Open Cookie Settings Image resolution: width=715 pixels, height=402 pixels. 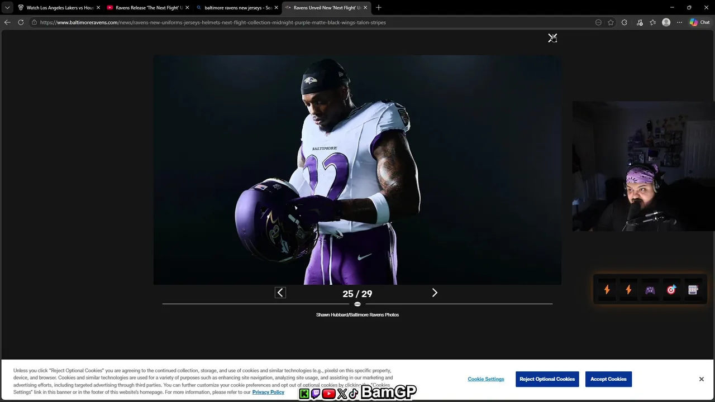click(486, 379)
